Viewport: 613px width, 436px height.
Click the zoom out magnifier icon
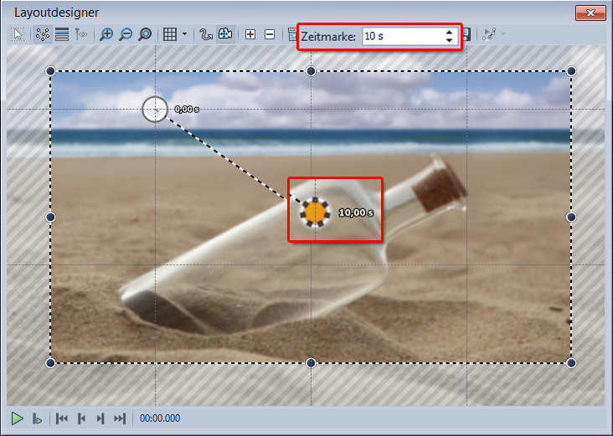126,35
